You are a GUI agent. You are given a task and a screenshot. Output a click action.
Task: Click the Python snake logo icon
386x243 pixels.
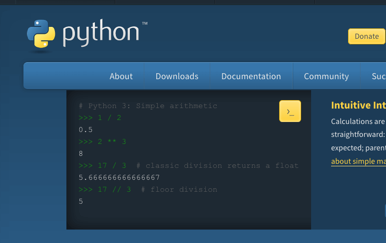(40, 35)
